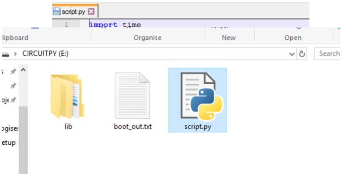Click the save disk icon on script.py tab
342x175 pixels.
coord(56,12)
